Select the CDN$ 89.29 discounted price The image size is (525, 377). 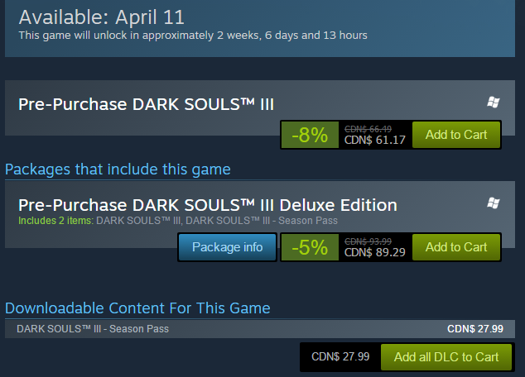pyautogui.click(x=374, y=252)
